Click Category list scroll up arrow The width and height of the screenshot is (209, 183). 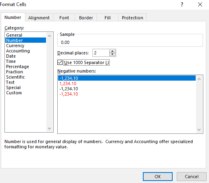49,36
